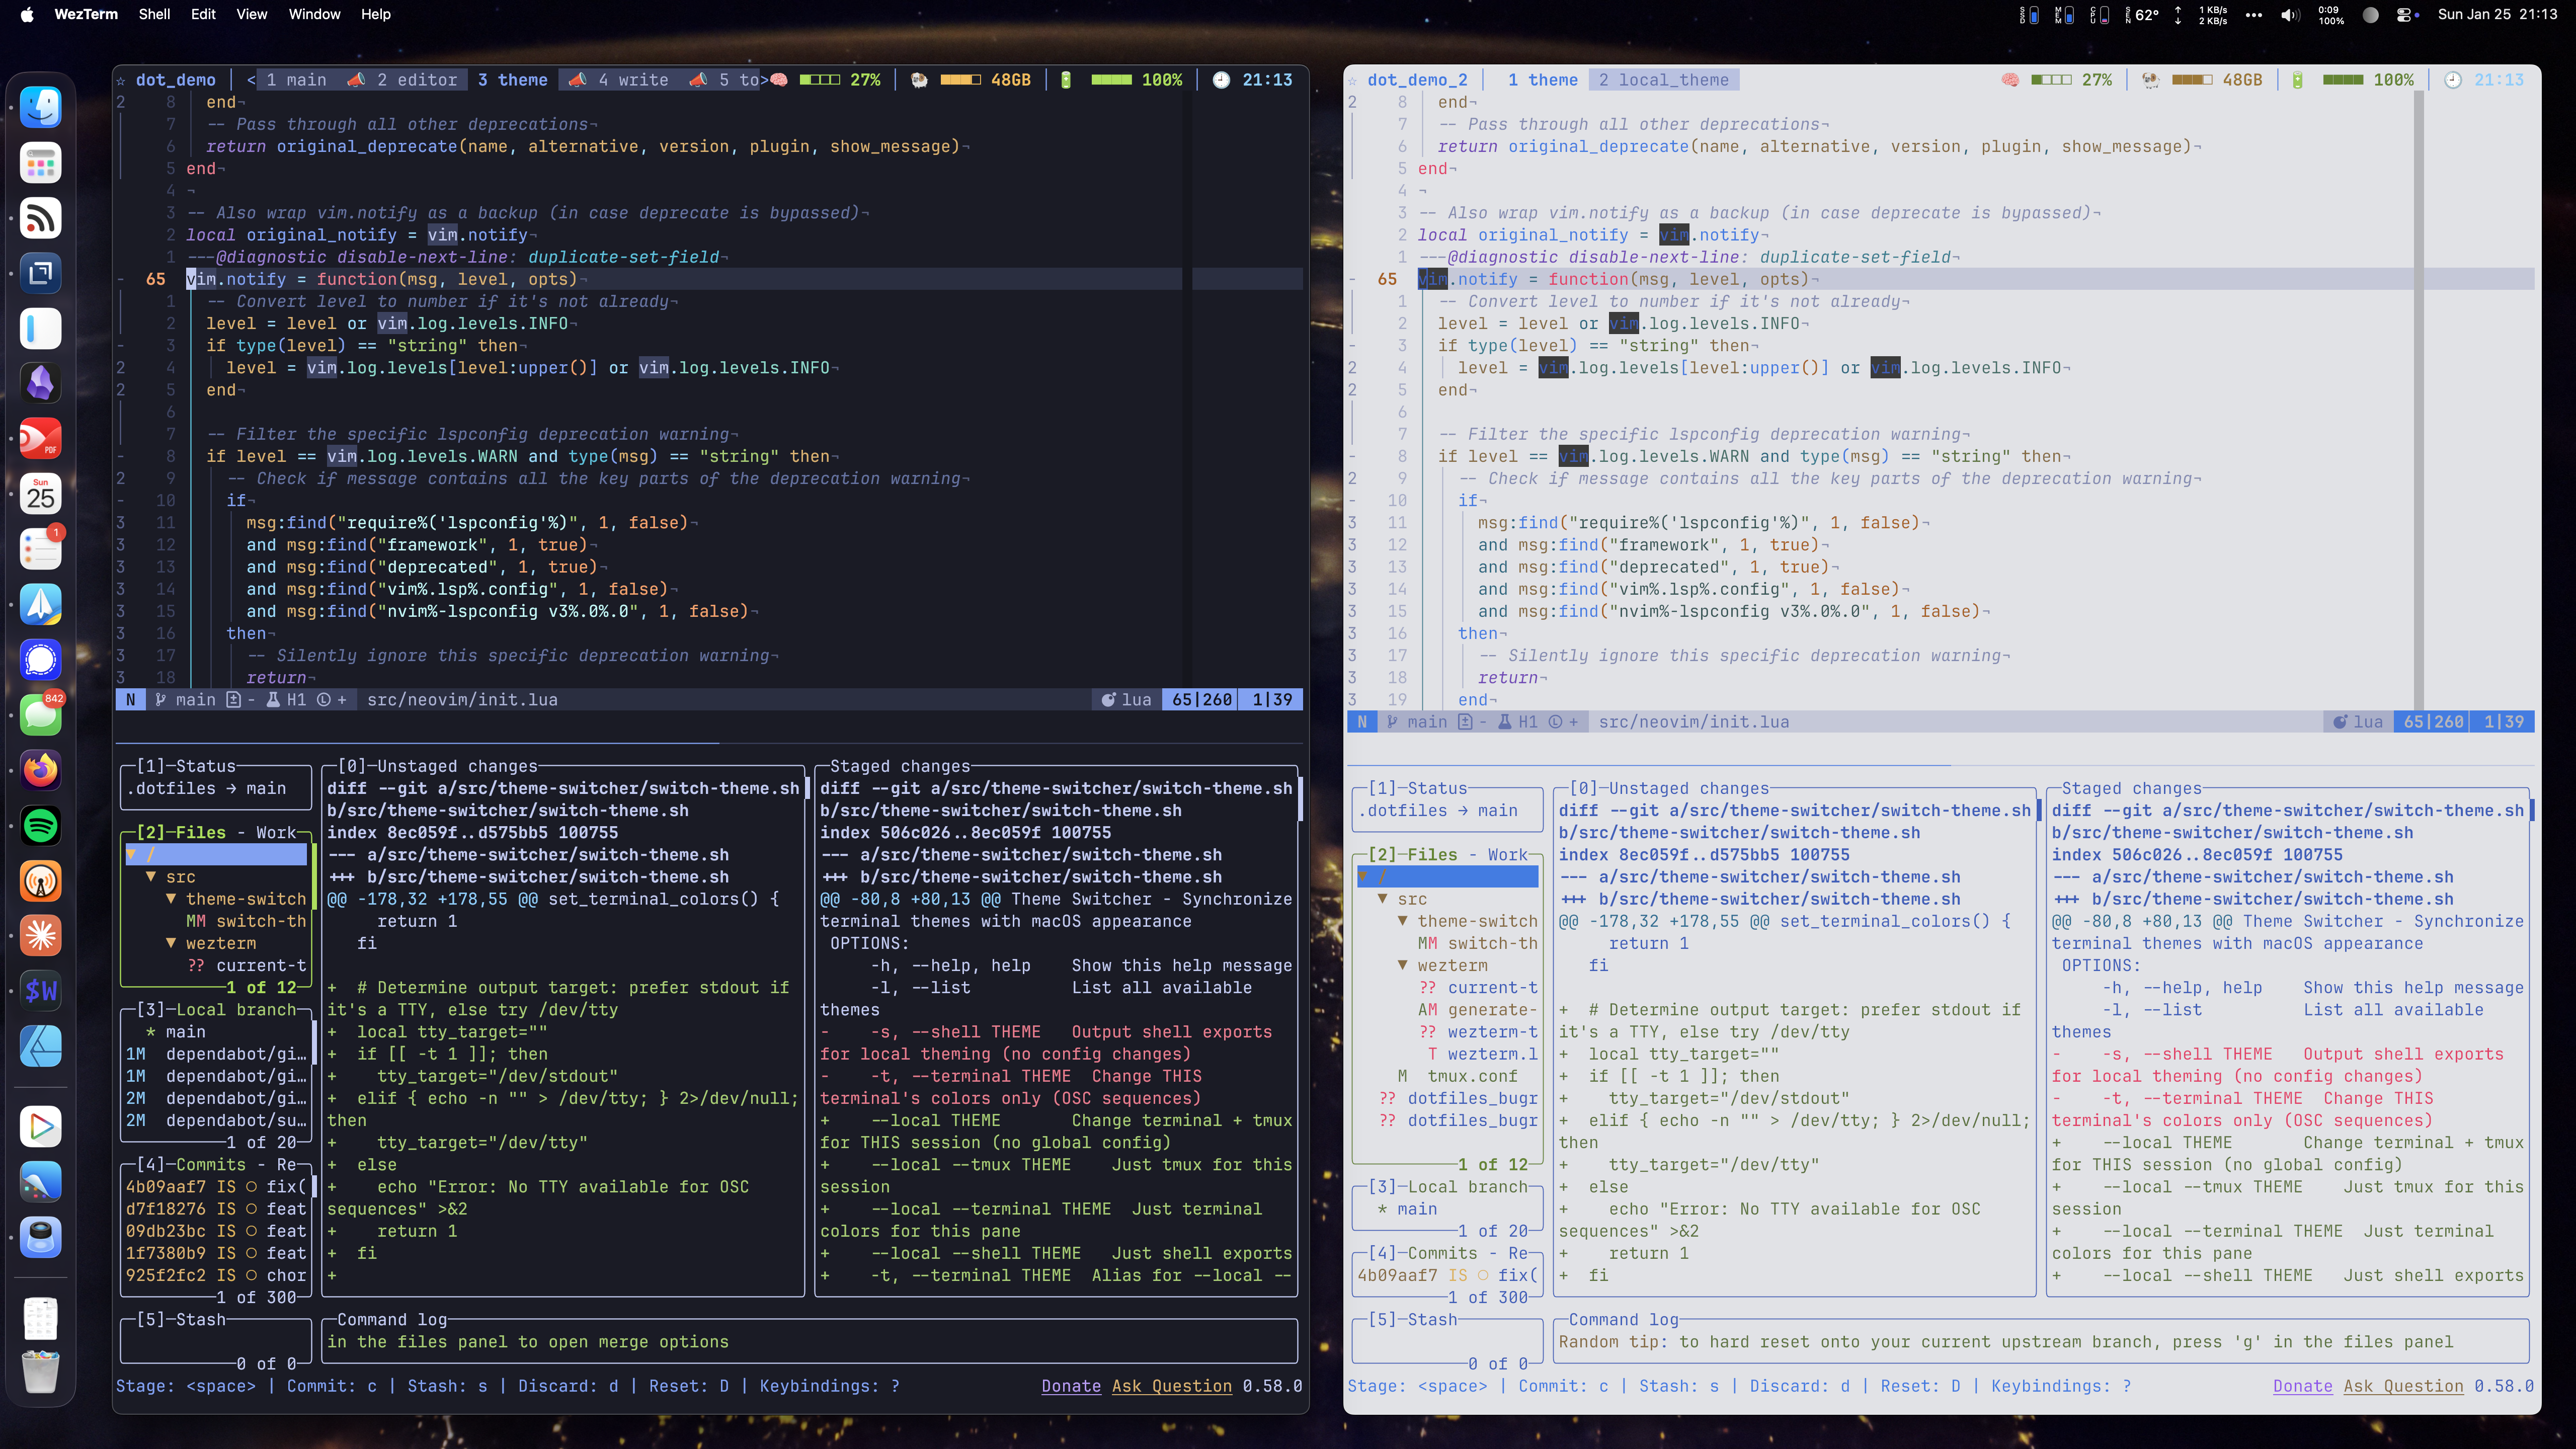This screenshot has width=2576, height=1449.
Task: Open the Trash in the dock
Action: coord(41,1371)
